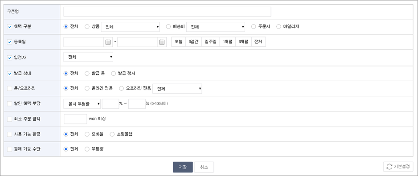The image size is (418, 176).
Task: Click the 저장 button
Action: pos(183,167)
